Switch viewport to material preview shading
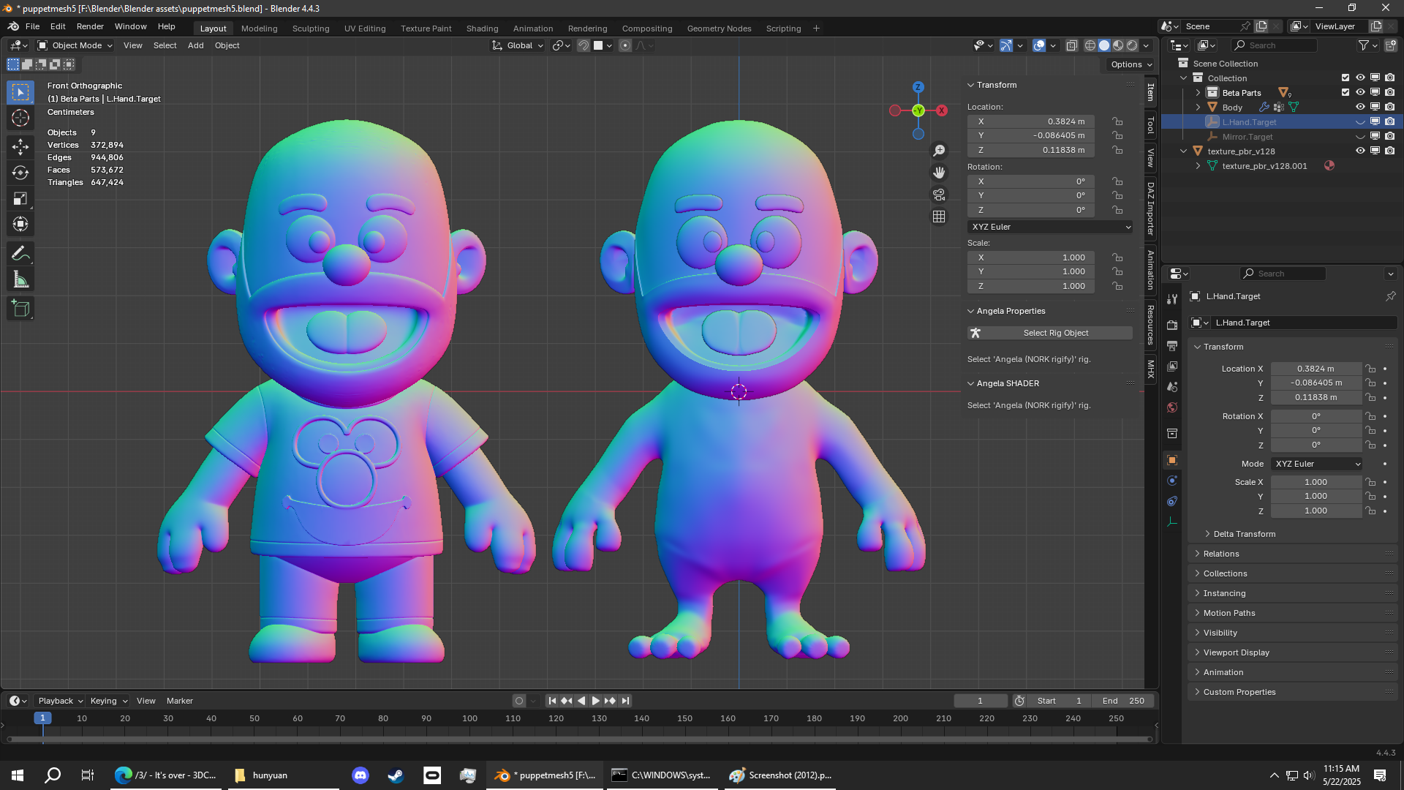Image resolution: width=1404 pixels, height=790 pixels. [x=1118, y=45]
